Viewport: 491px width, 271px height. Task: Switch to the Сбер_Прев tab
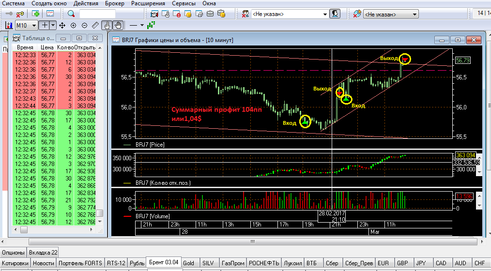point(358,263)
